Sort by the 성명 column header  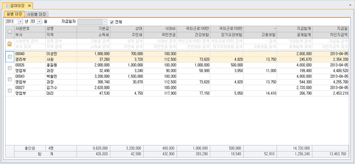pyautogui.click(x=61, y=29)
